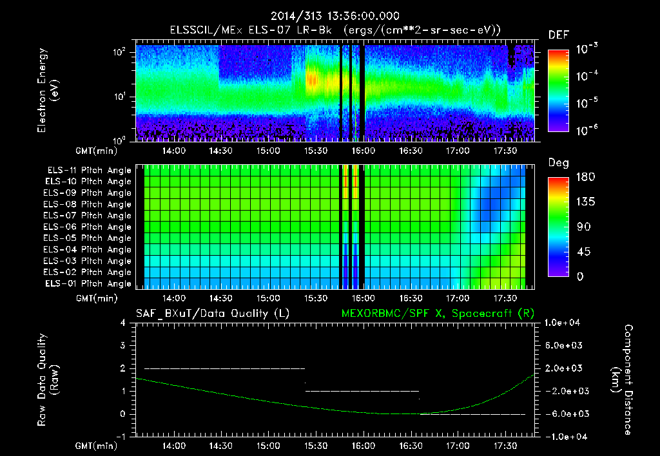660x456 pixels.
Task: Click the ELS-08 Pitch Angle row label
Action: [x=88, y=204]
